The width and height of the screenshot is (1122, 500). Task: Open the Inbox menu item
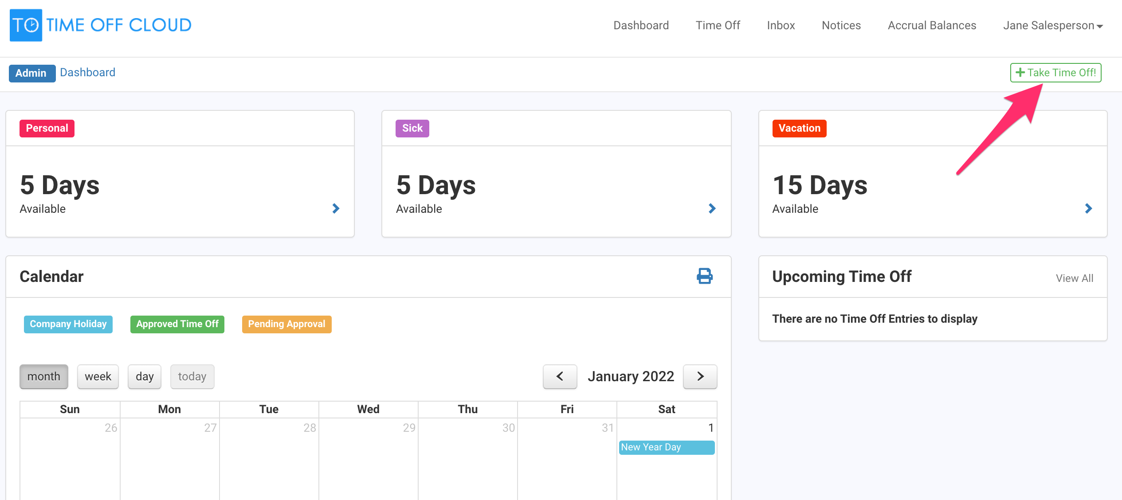(x=781, y=25)
